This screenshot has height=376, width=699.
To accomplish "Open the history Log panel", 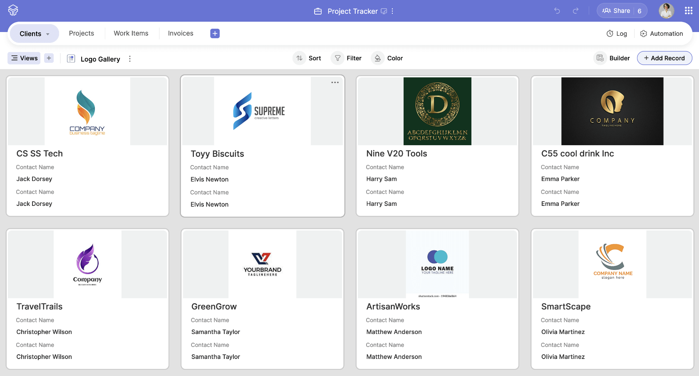I will (x=617, y=34).
